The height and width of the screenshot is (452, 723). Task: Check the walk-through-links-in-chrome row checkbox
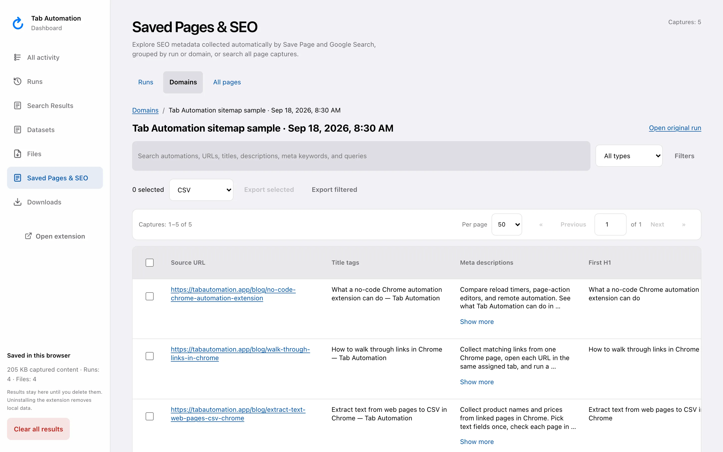click(150, 356)
